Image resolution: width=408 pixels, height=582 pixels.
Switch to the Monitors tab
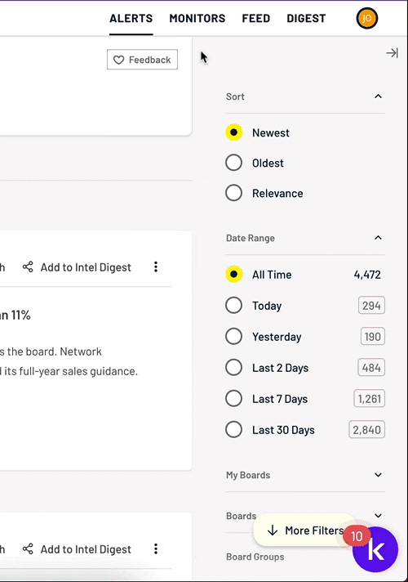pos(197,18)
